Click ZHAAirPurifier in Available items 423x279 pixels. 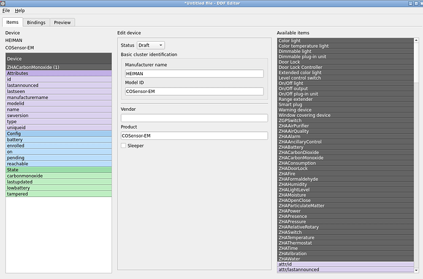pyautogui.click(x=345, y=126)
